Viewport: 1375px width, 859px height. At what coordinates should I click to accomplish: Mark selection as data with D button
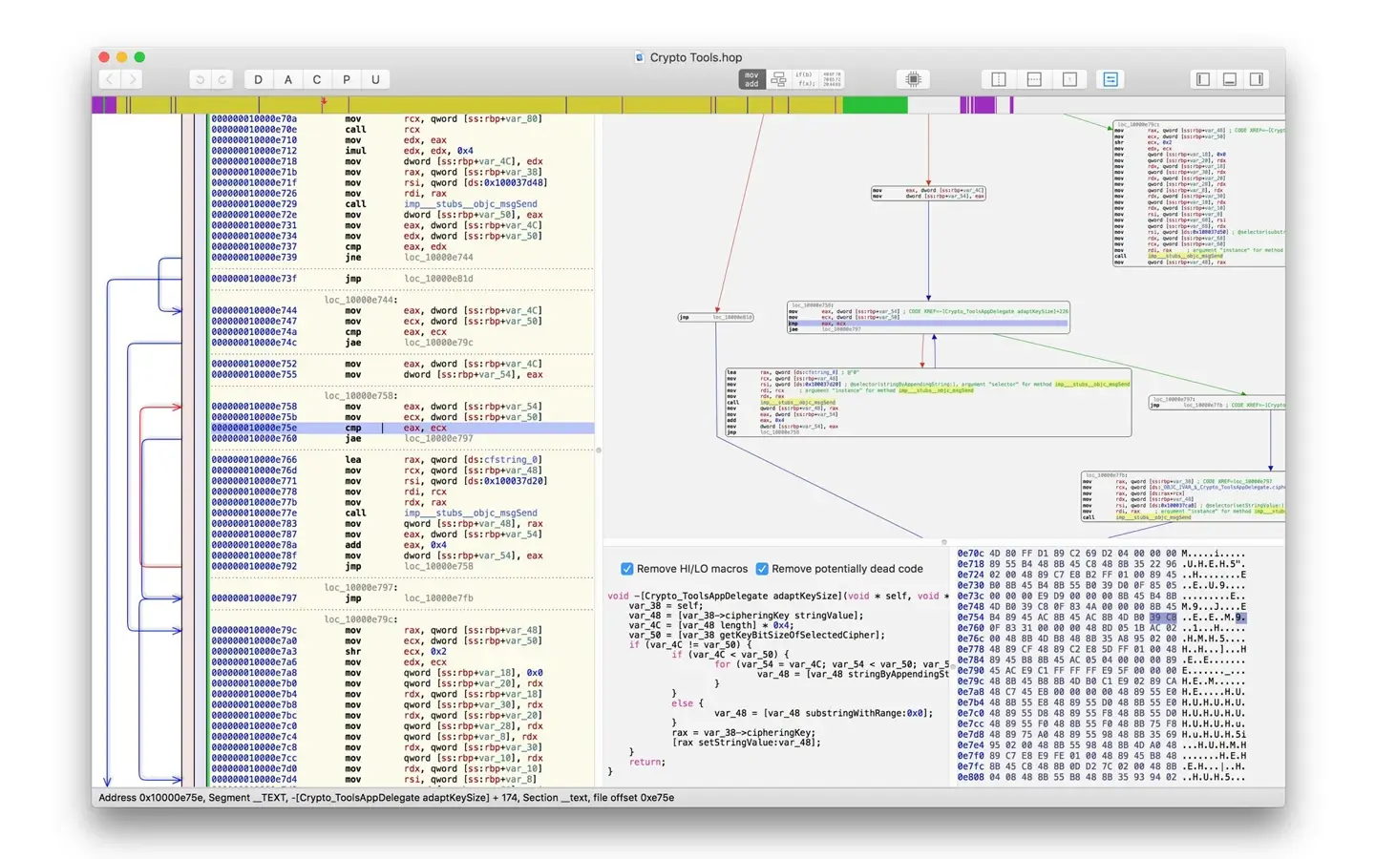[x=258, y=80]
